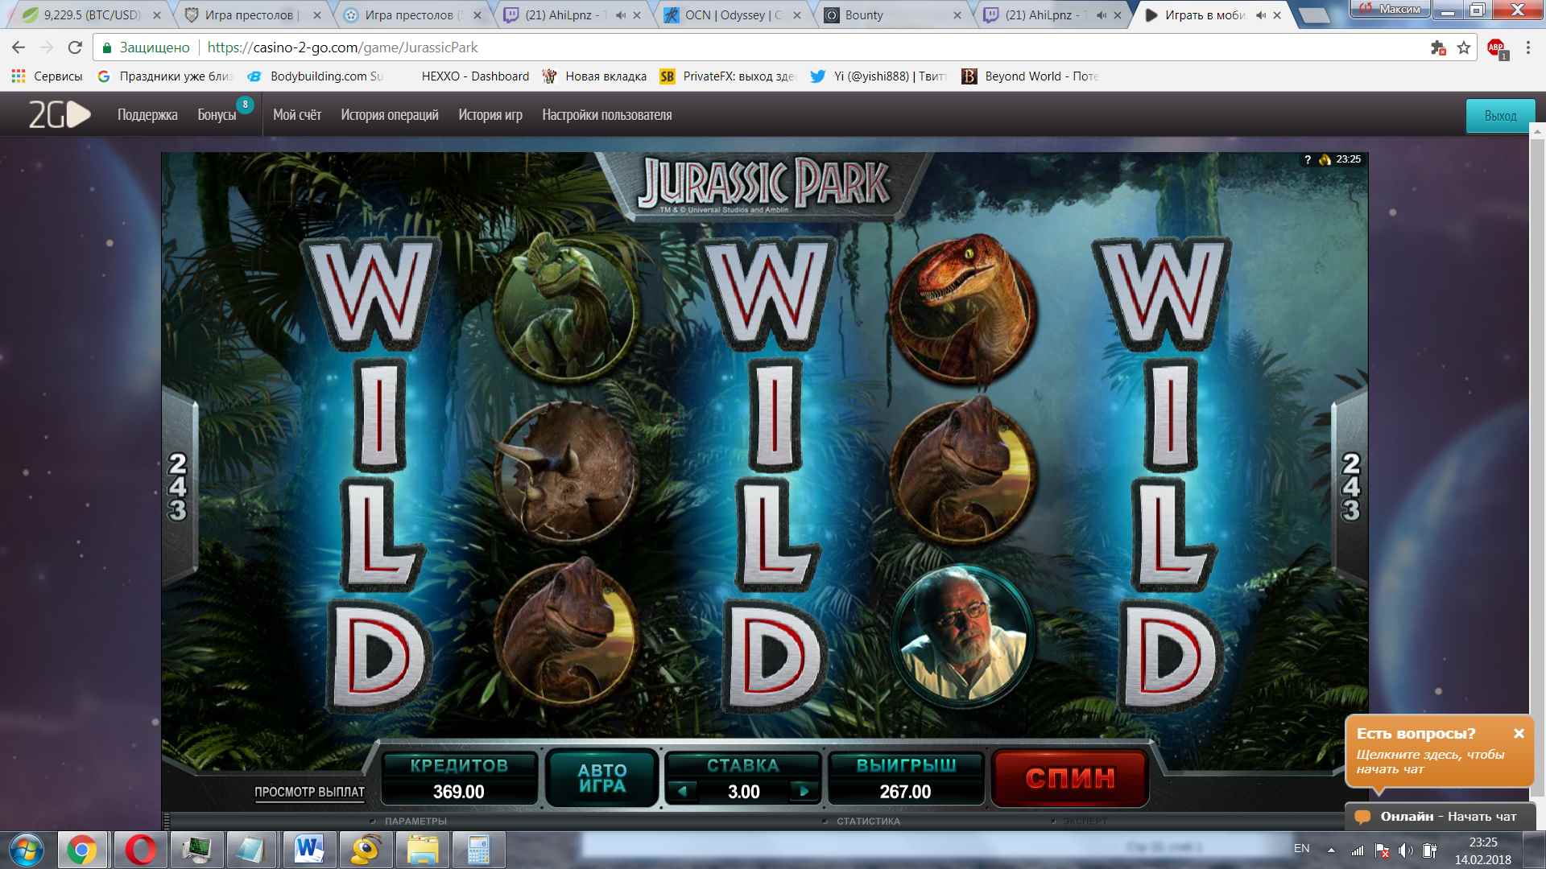Open the Google Праздники bookmark
Screen dimensions: 1546x869
(164, 76)
